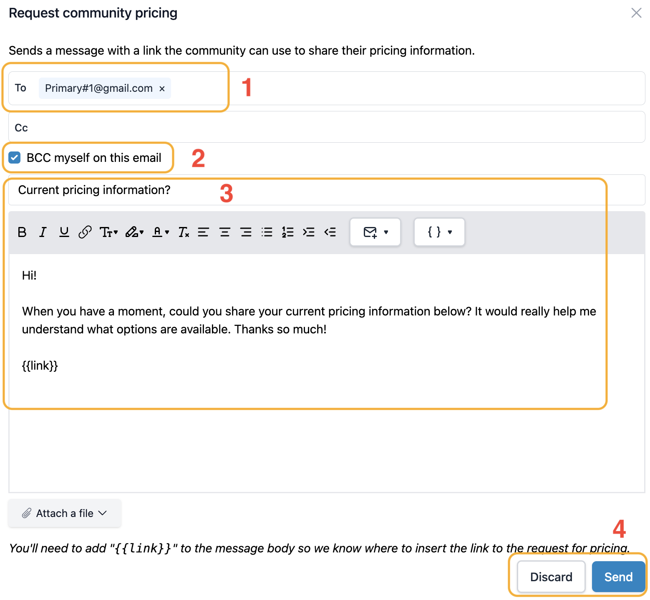Apply bold formatting
The image size is (650, 600).
tap(22, 232)
